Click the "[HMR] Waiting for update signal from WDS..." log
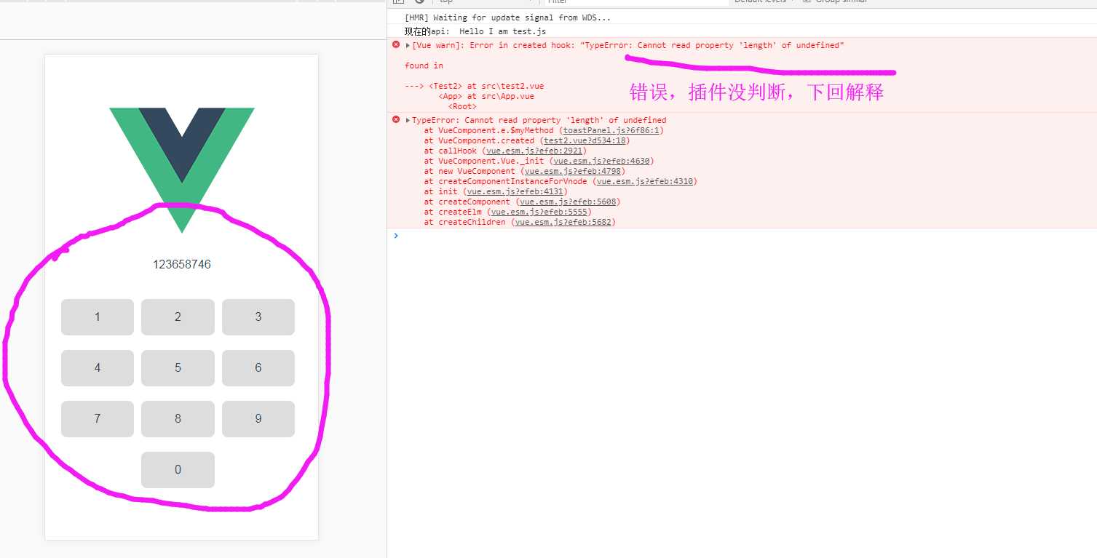1097x558 pixels. point(508,17)
